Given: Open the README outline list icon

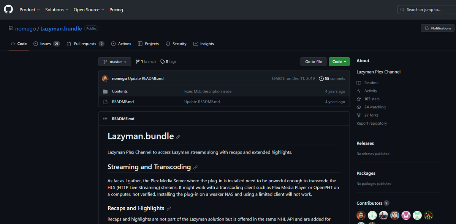Looking at the screenshot, I should pyautogui.click(x=105, y=119).
